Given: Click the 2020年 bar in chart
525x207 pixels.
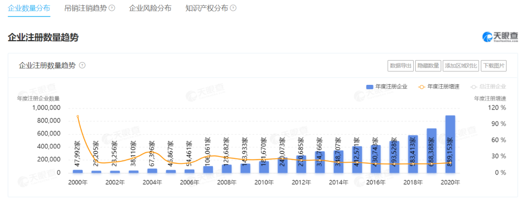Looking at the screenshot, I should click(x=450, y=144).
